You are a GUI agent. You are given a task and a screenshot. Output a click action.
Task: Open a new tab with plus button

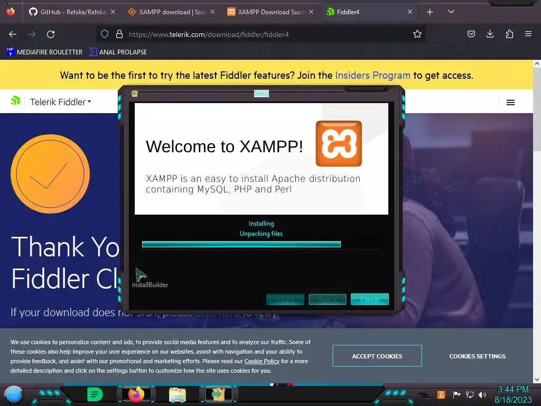(430, 12)
